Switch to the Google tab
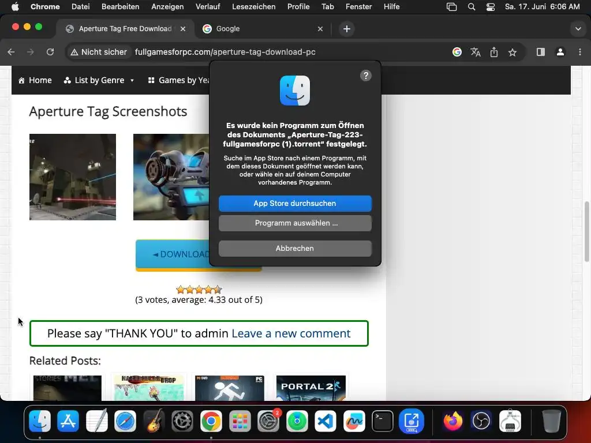This screenshot has height=443, width=591. pyautogui.click(x=263, y=29)
